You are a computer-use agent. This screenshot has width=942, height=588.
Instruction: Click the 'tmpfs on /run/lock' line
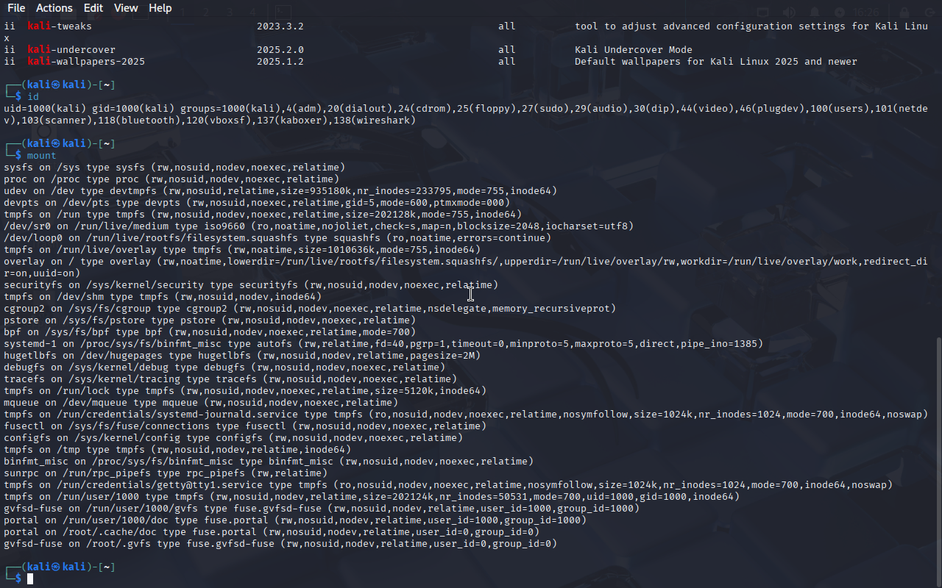point(245,390)
